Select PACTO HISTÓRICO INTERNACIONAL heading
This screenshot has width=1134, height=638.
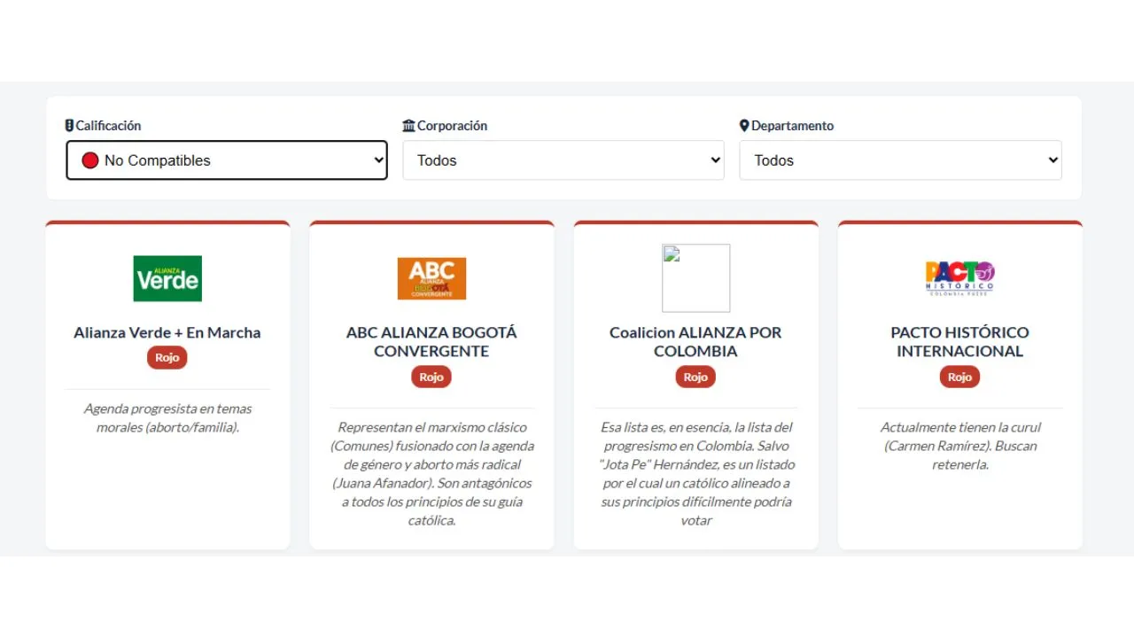959,342
